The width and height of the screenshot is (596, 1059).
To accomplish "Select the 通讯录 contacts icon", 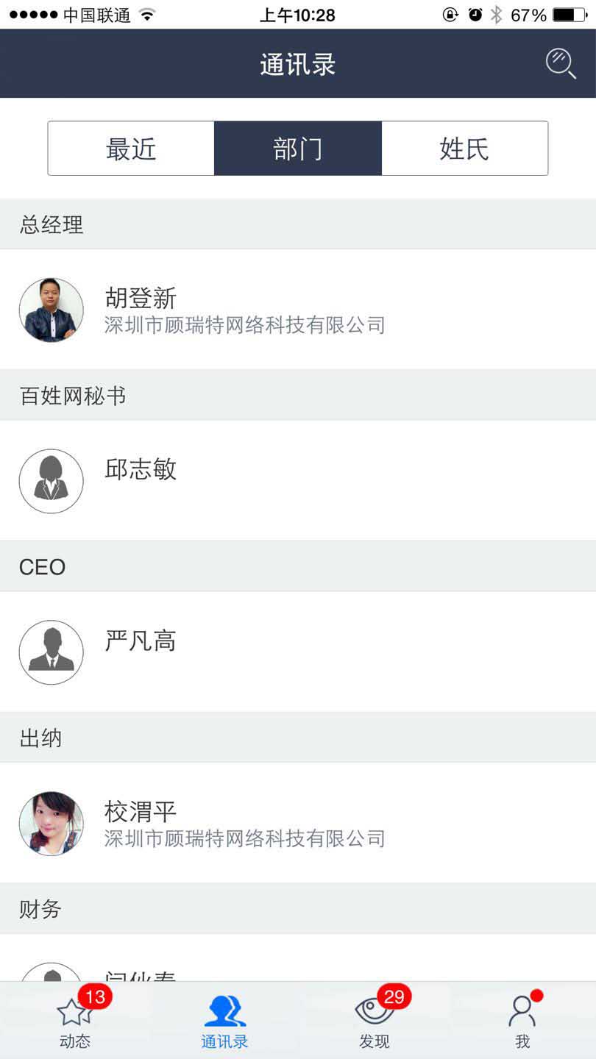I will (x=224, y=1012).
